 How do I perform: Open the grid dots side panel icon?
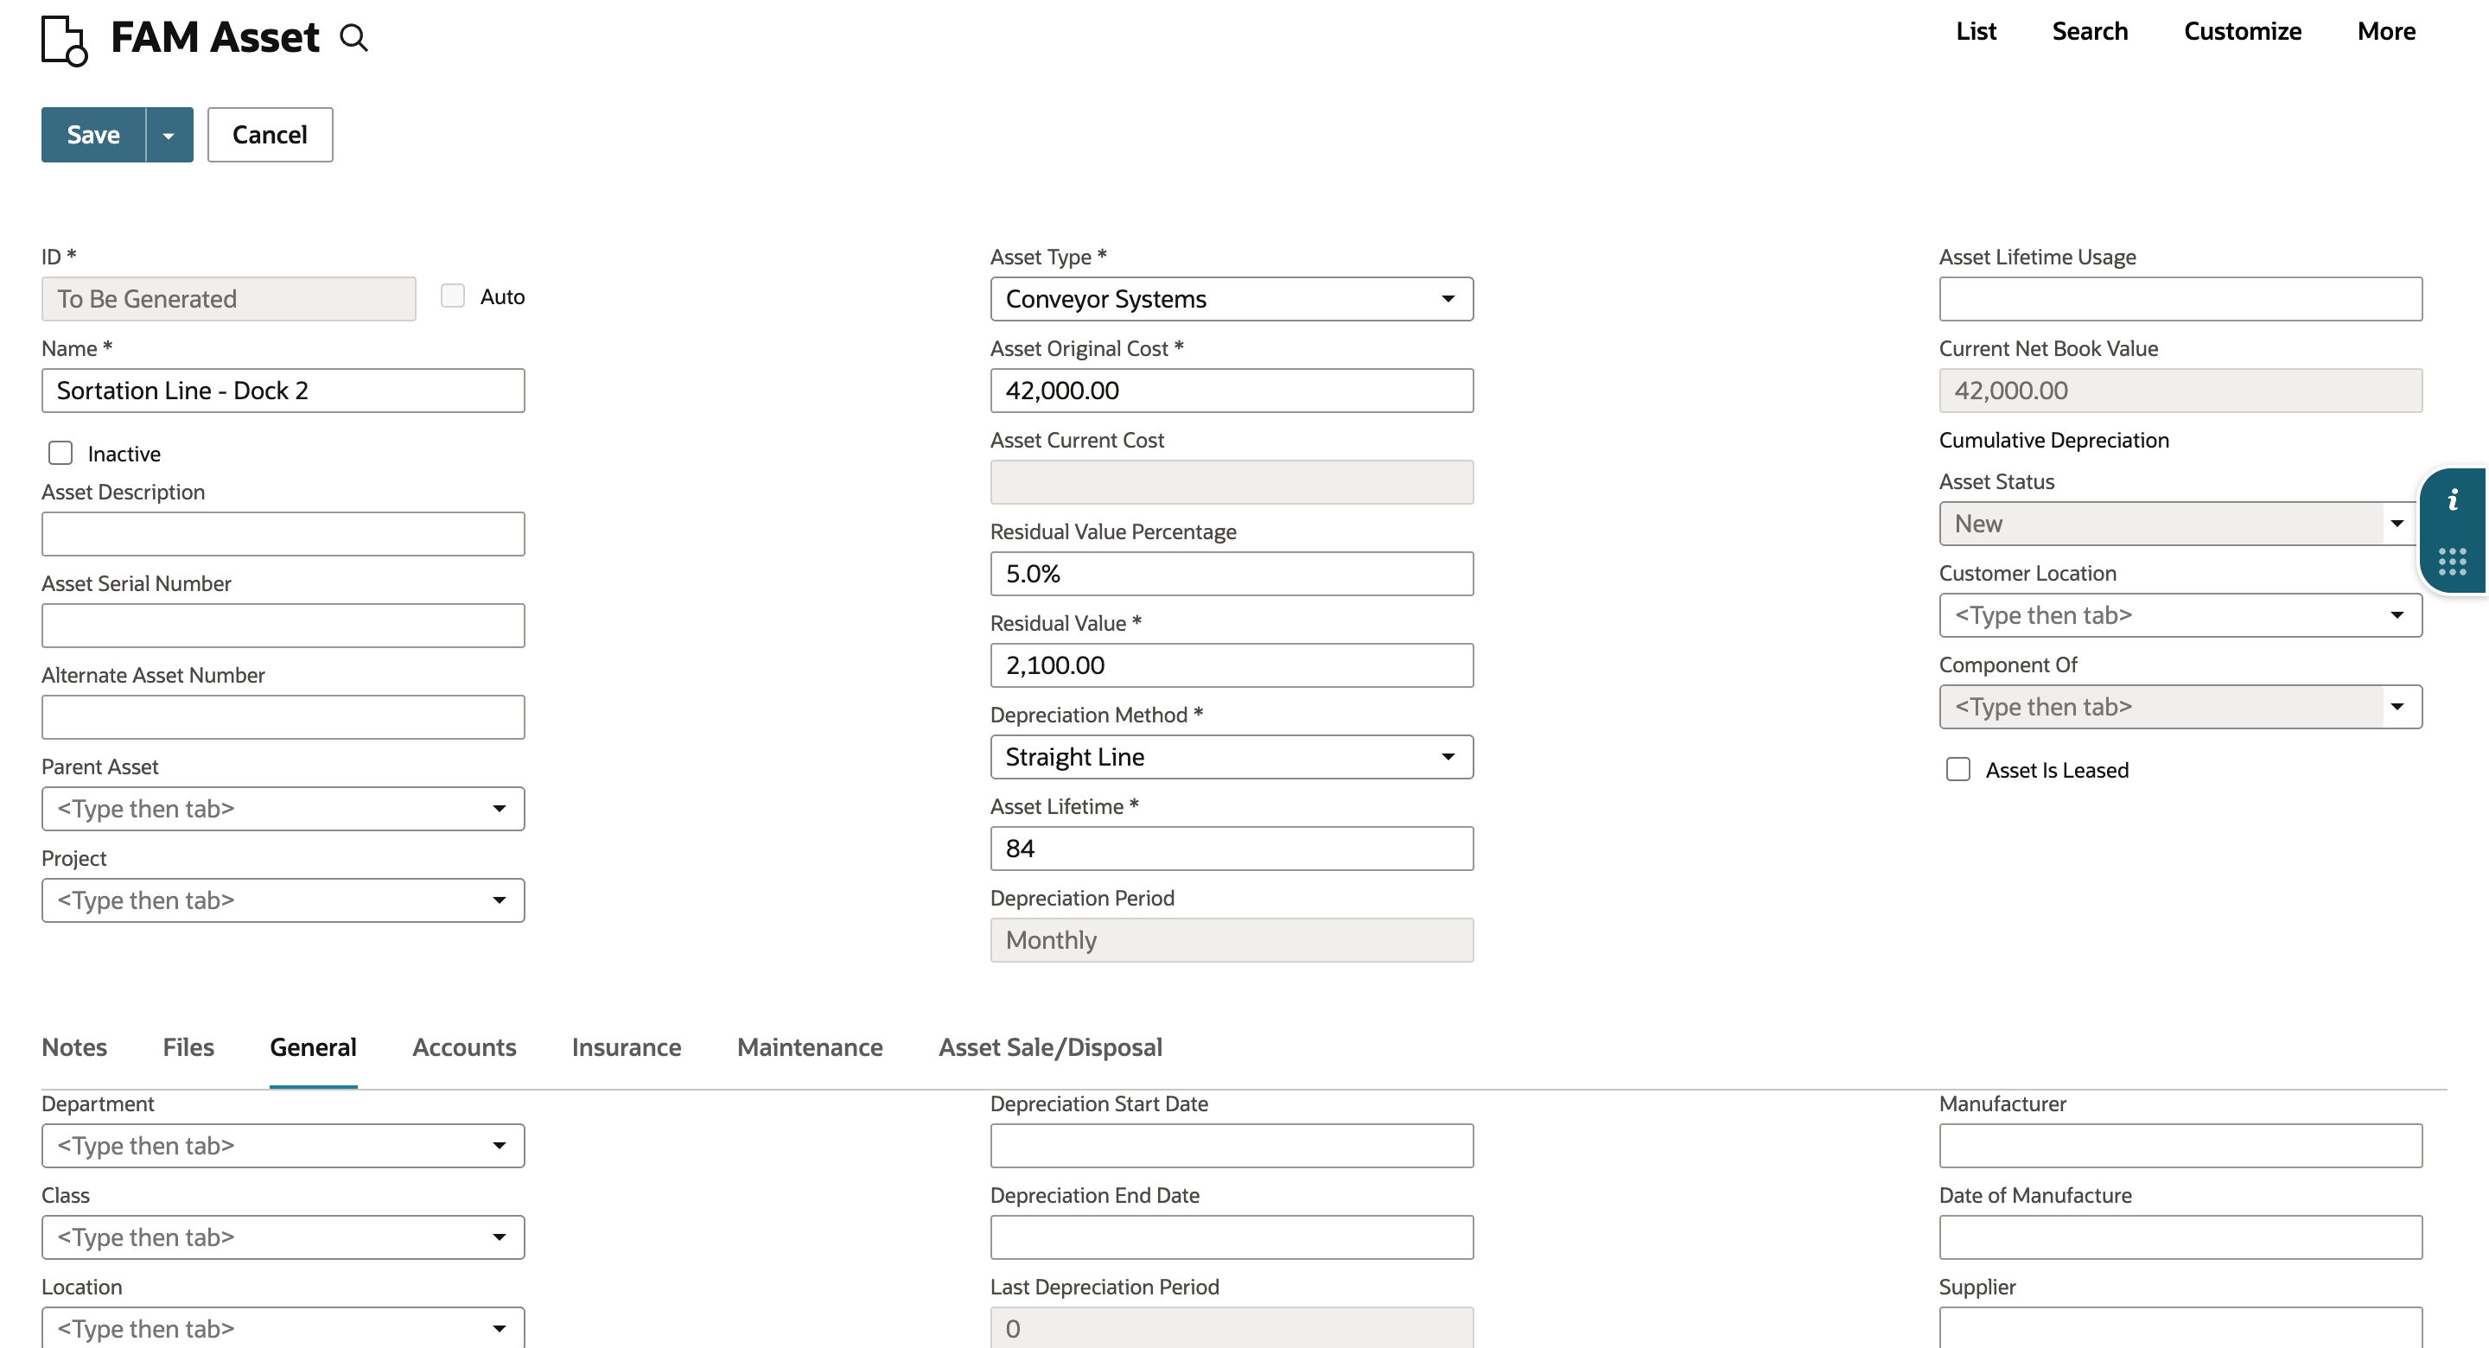[2453, 562]
